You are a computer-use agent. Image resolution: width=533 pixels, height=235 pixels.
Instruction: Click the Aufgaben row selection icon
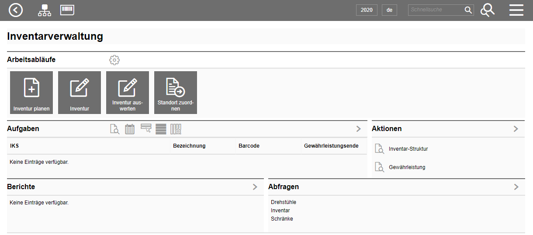click(146, 128)
